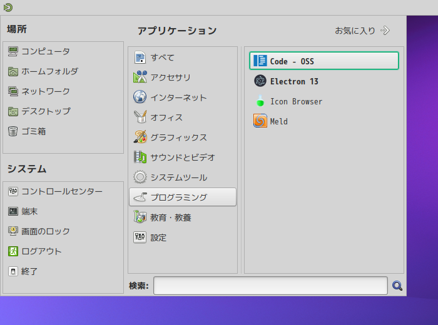Viewport: 438px width, 325px height.
Task: Open the ゴミ箱 trash icon
Action: [x=13, y=131]
